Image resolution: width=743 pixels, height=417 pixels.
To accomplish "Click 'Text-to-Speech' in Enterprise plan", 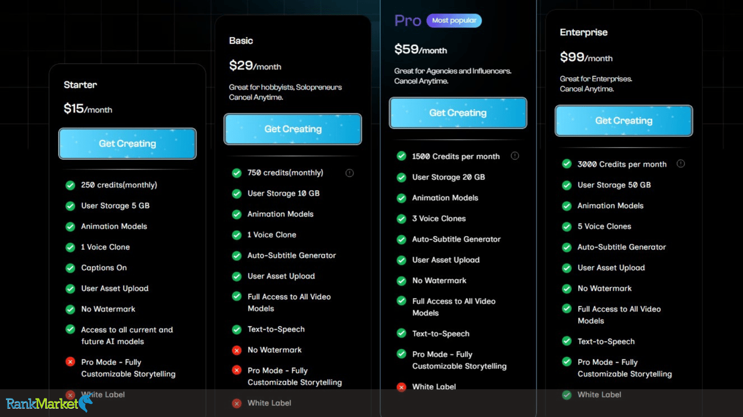I will 606,342.
